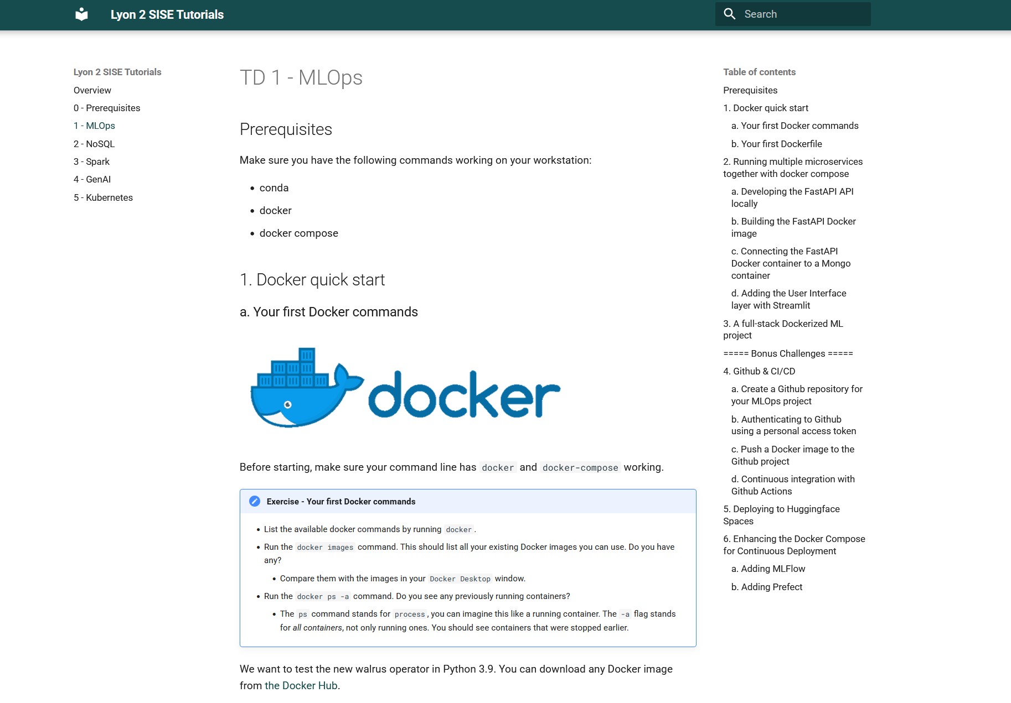Jump to 4. Github & CI/CD section

click(x=759, y=371)
